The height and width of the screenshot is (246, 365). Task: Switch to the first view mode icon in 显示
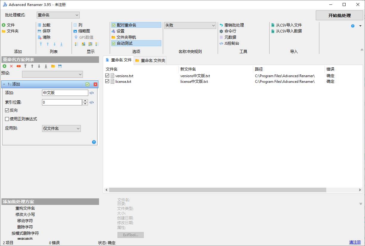point(77,44)
